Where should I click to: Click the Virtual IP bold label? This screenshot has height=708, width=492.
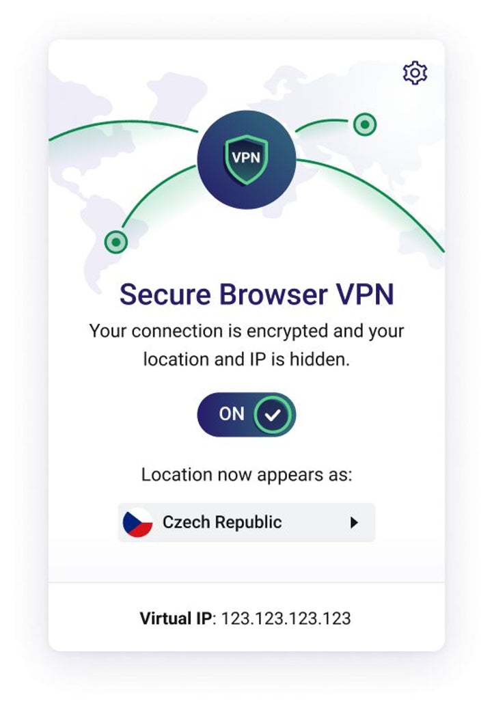click(x=175, y=618)
